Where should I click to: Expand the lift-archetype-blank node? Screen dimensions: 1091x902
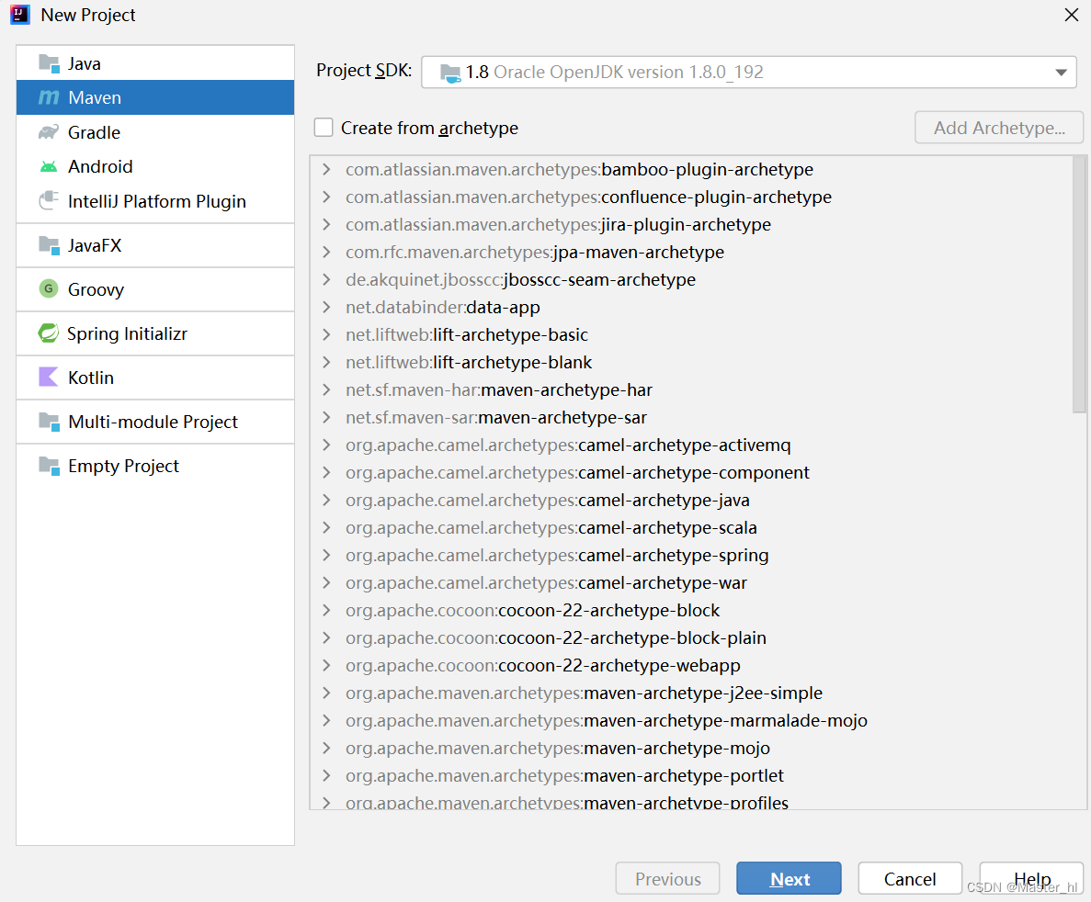[326, 362]
